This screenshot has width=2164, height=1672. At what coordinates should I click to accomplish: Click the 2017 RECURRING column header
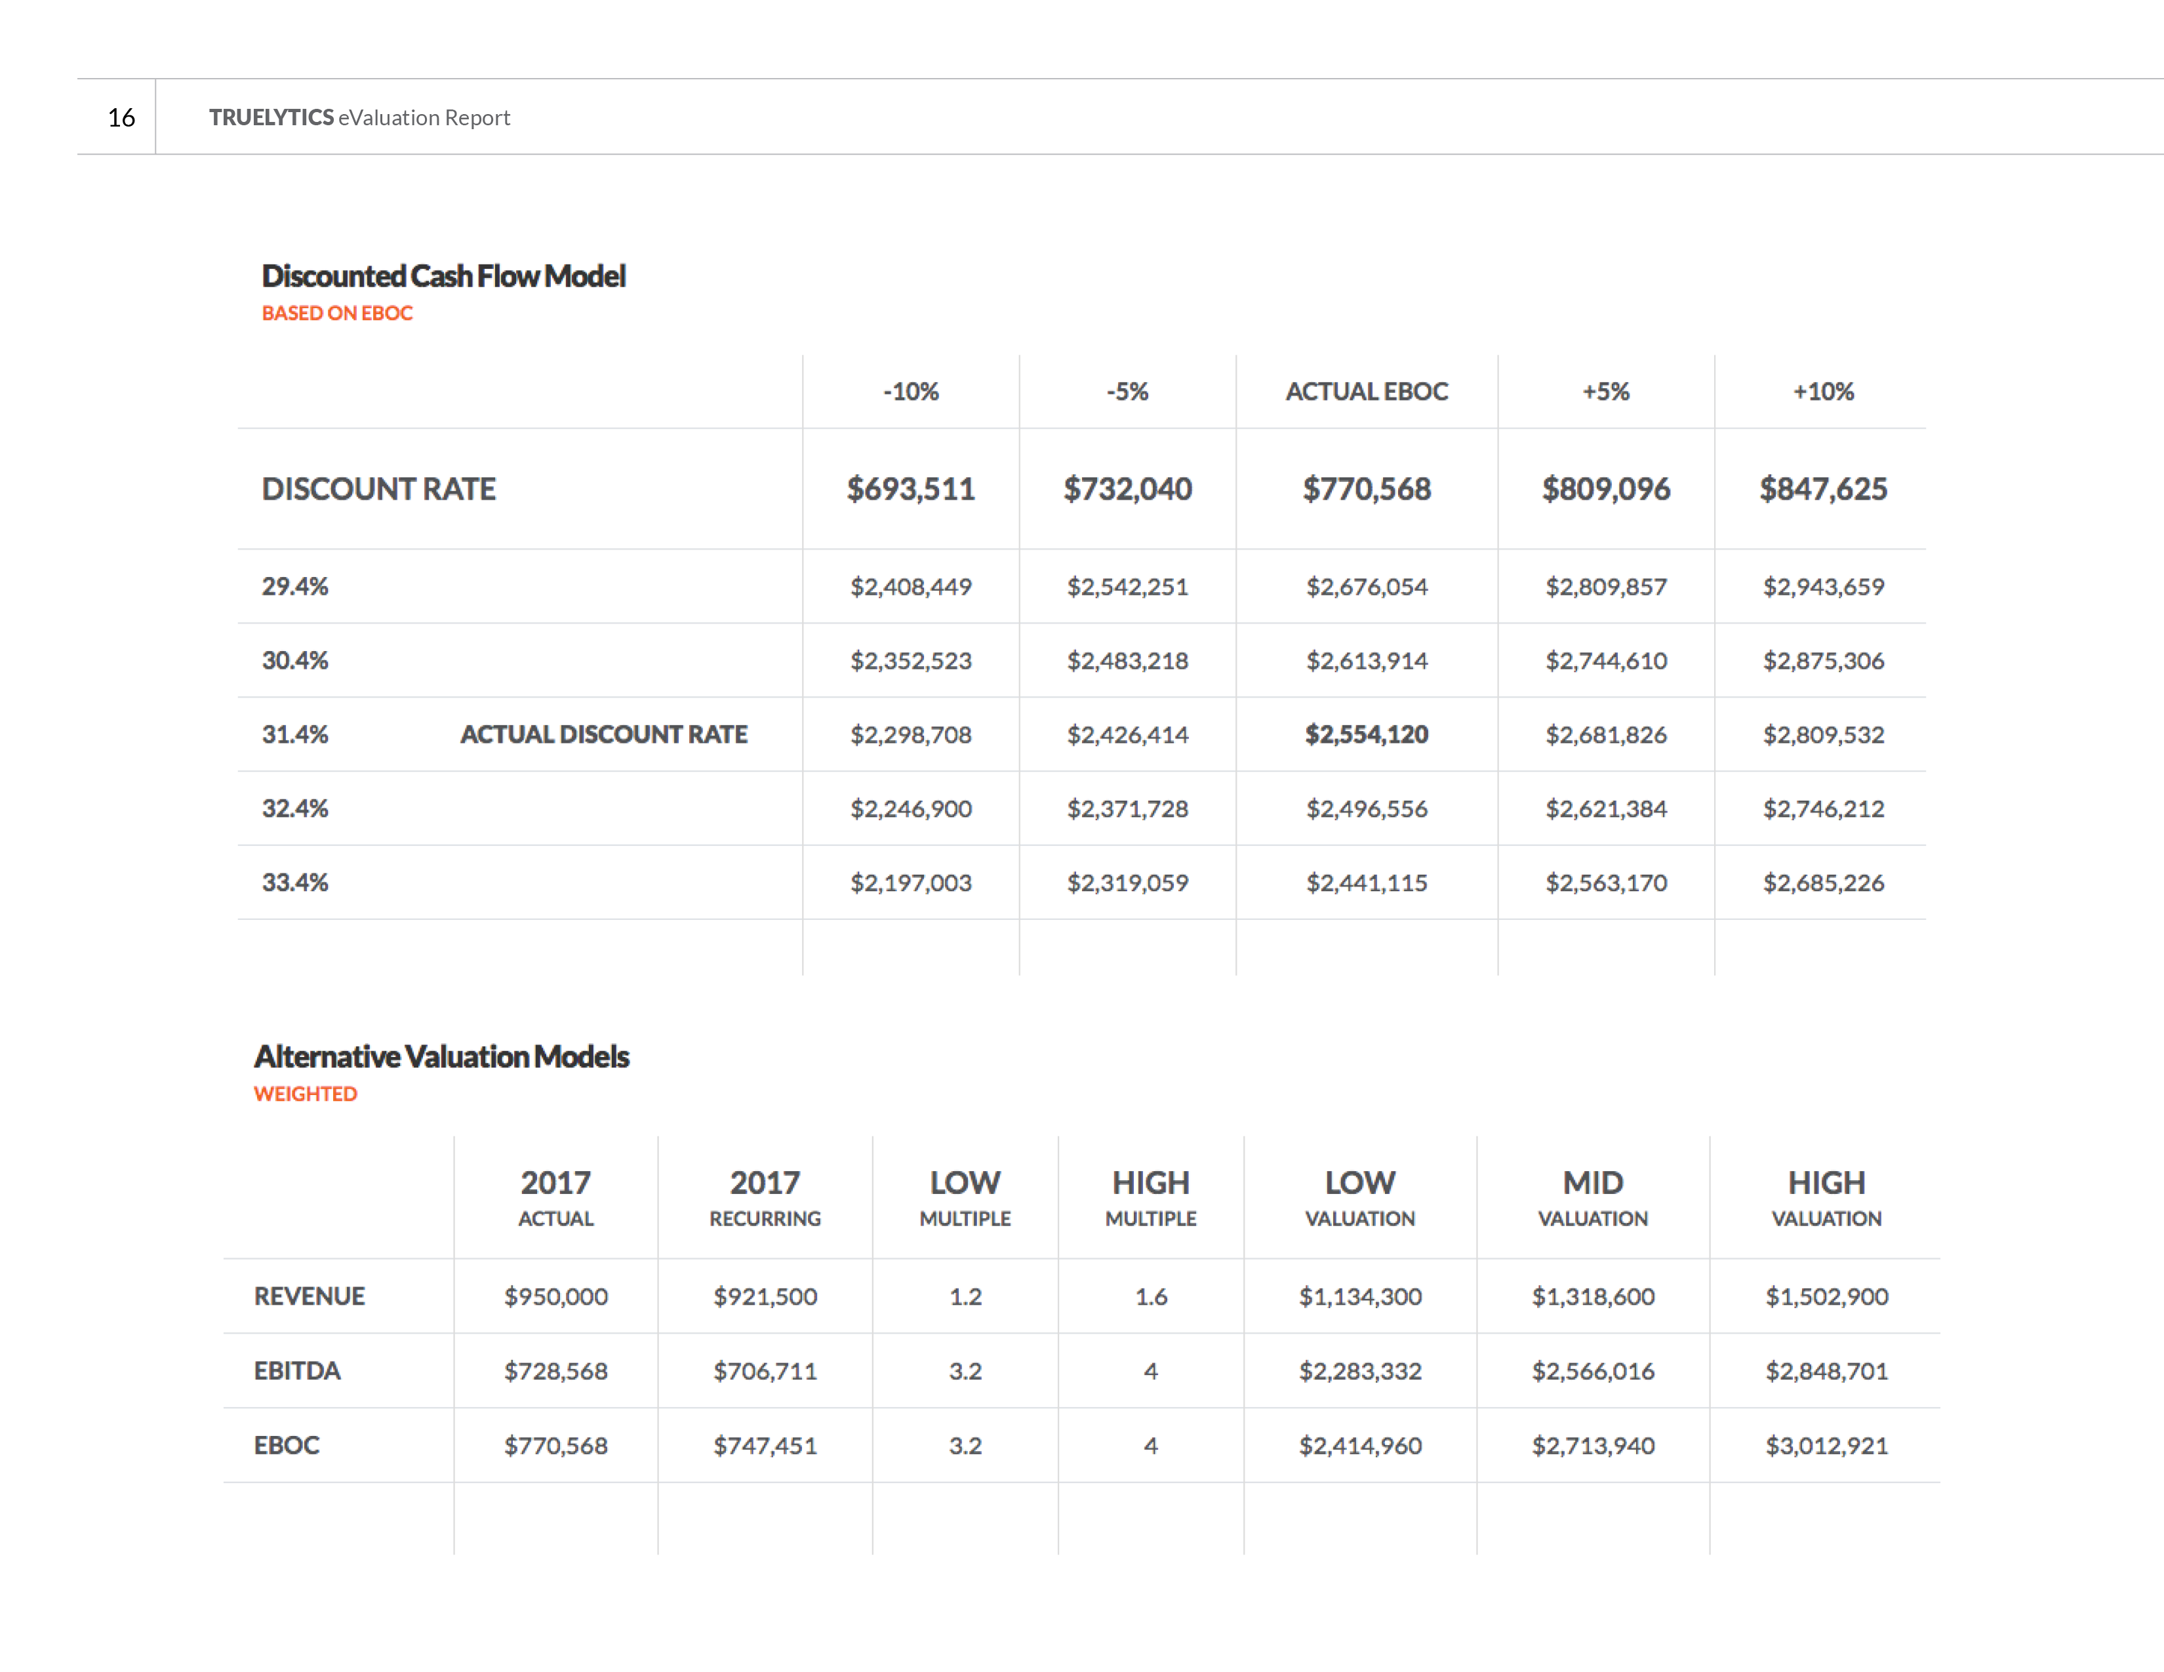[765, 1197]
